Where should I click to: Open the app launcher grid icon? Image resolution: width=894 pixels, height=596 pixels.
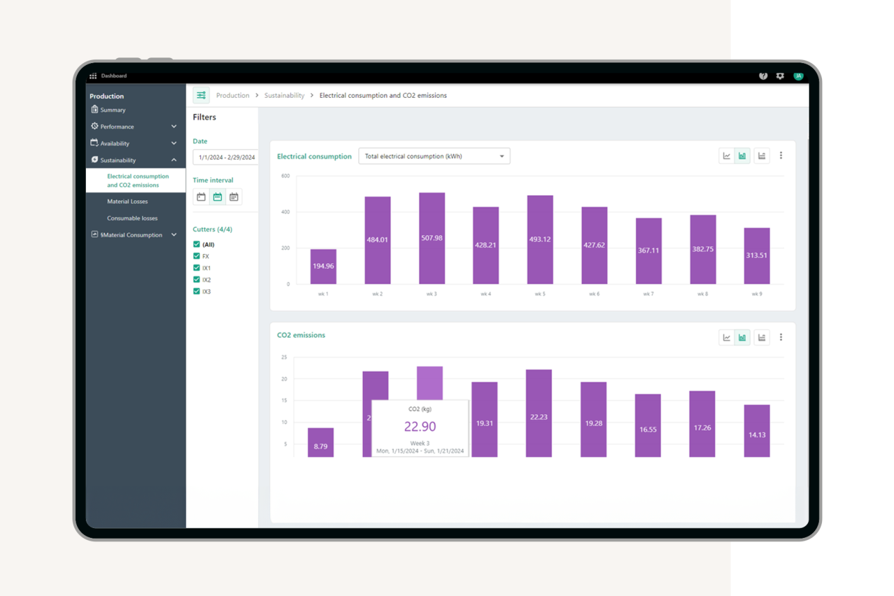coord(93,76)
